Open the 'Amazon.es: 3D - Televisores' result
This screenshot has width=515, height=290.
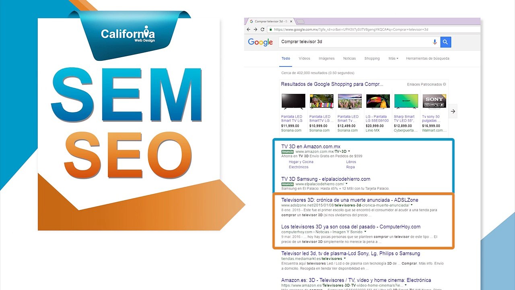(x=356, y=280)
